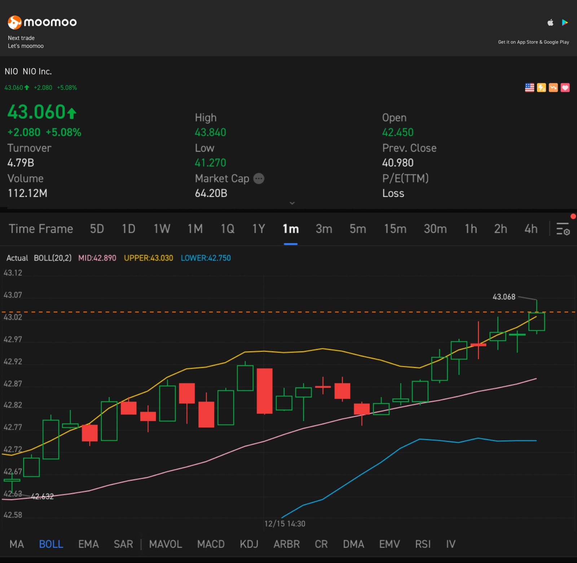Viewport: 577px width, 563px height.
Task: Enable the MAVOL sub-indicator
Action: (166, 544)
